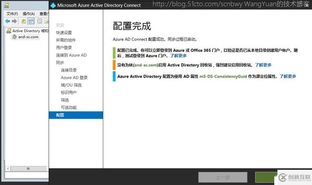Open the 文件(F) menu
312x185 pixels.
(12, 13)
